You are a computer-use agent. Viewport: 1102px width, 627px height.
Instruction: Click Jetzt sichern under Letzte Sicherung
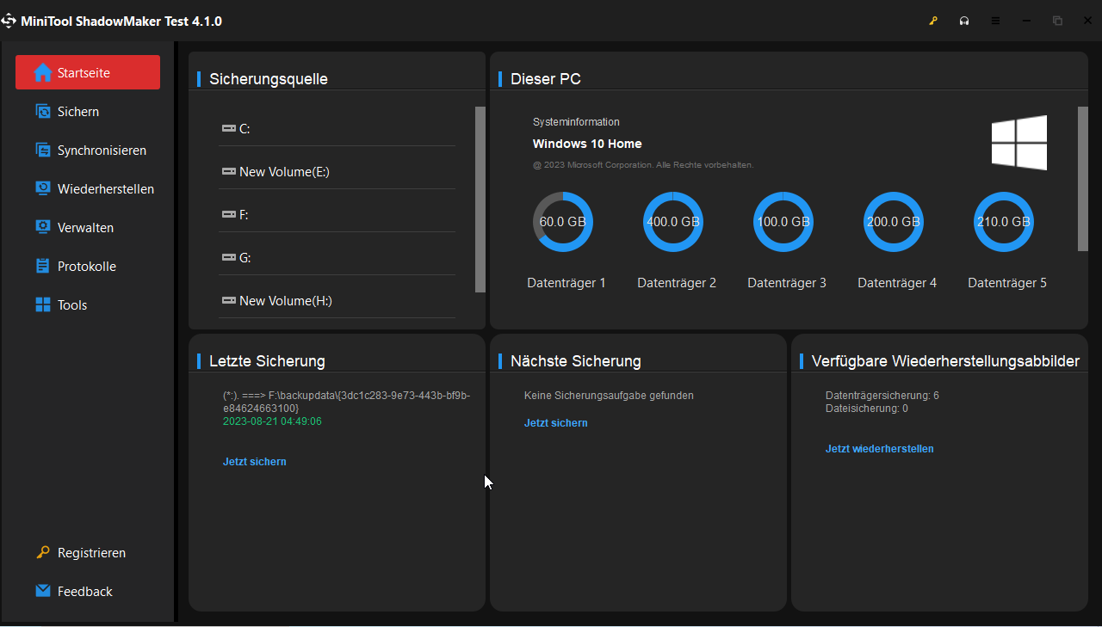pyautogui.click(x=255, y=462)
